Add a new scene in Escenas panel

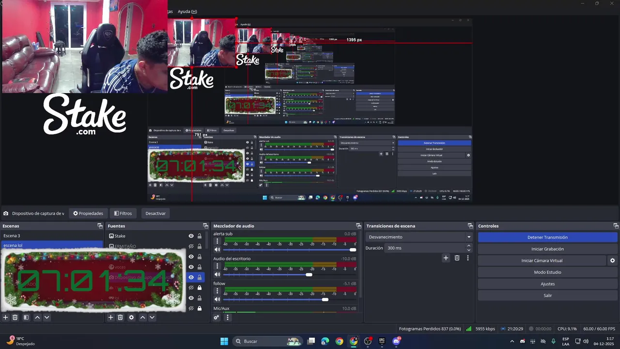click(x=6, y=317)
